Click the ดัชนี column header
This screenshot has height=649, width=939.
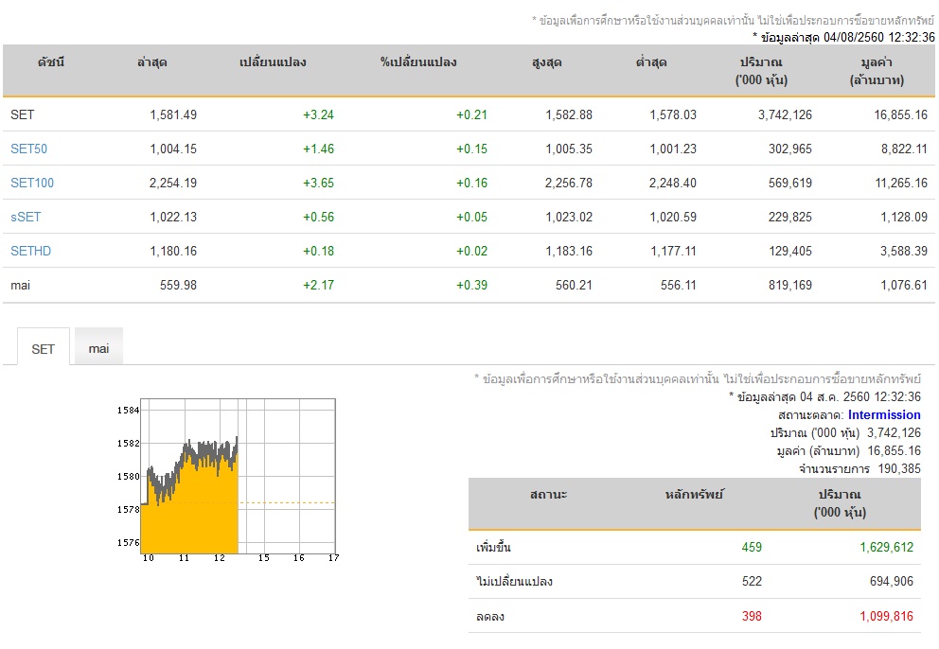51,62
